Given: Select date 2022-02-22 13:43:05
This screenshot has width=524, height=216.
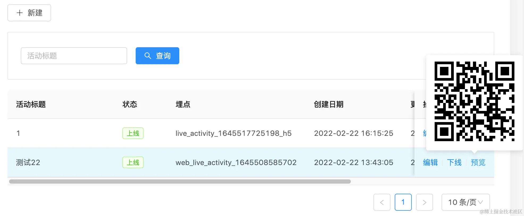Looking at the screenshot, I should [x=354, y=162].
